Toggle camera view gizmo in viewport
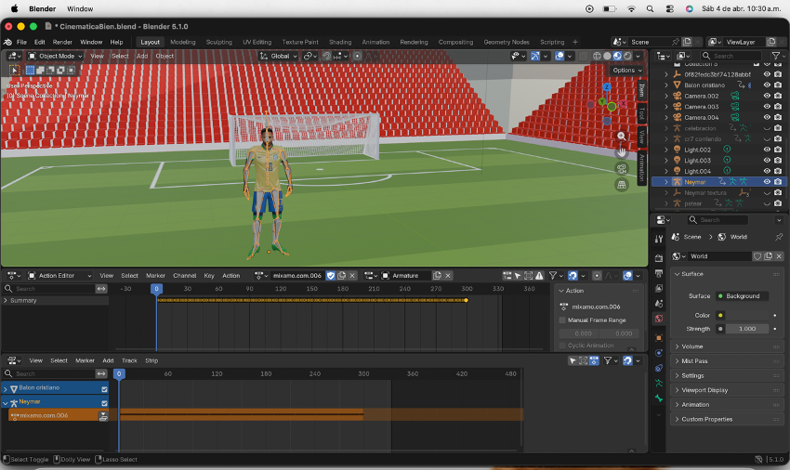The image size is (790, 470). (622, 168)
